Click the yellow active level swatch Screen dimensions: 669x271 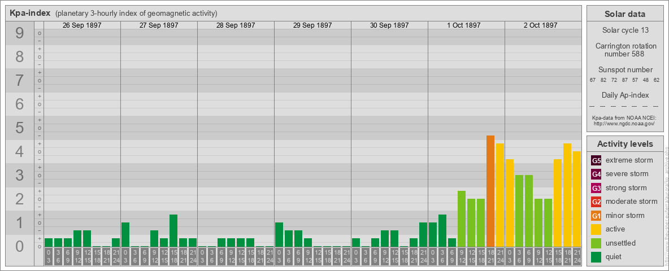coord(596,229)
